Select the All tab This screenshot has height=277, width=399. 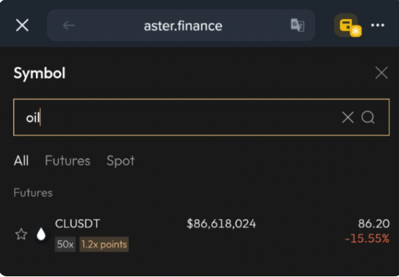21,161
